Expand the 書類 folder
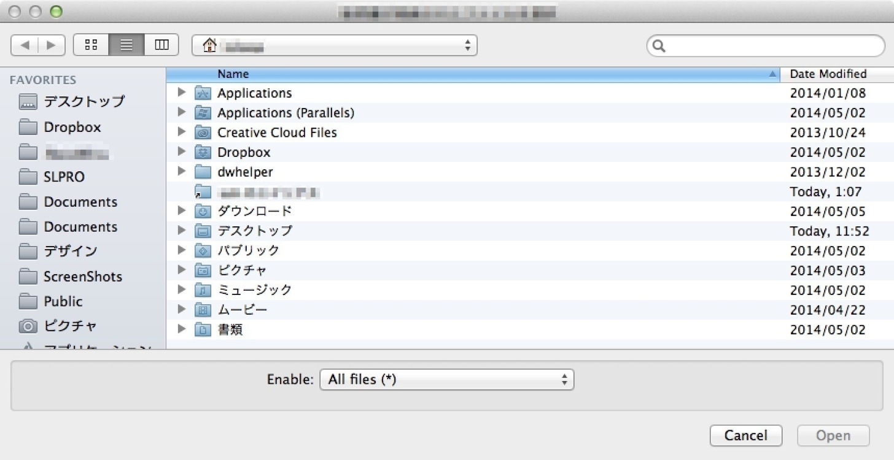The height and width of the screenshot is (460, 894). pyautogui.click(x=181, y=329)
